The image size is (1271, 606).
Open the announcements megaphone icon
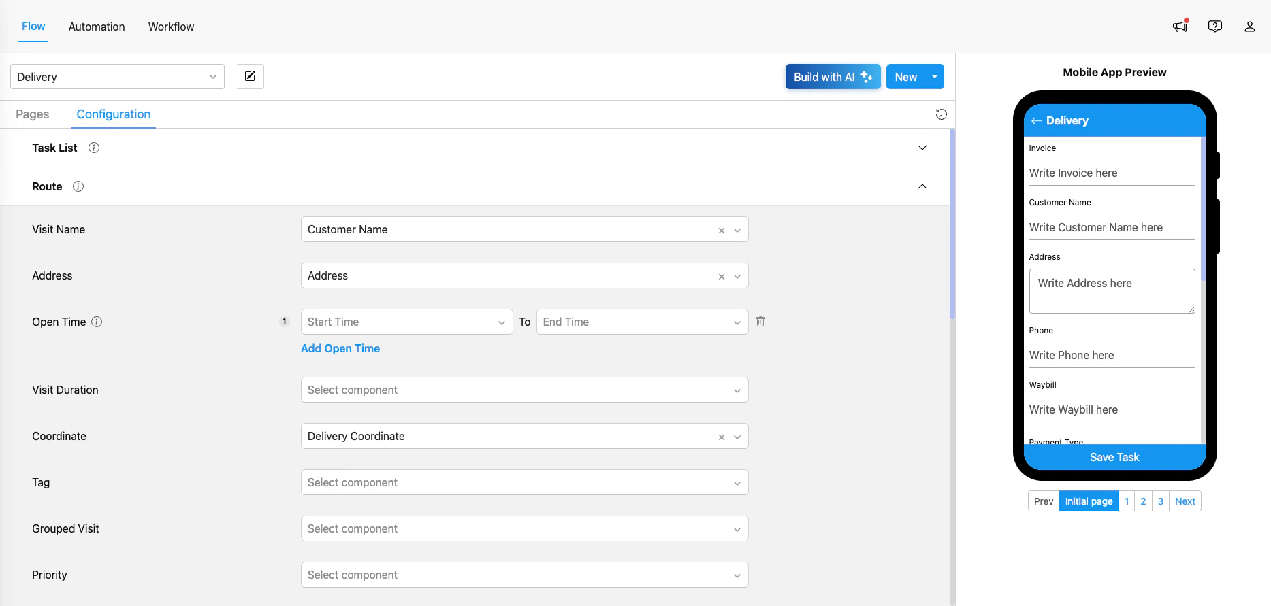tap(1180, 27)
